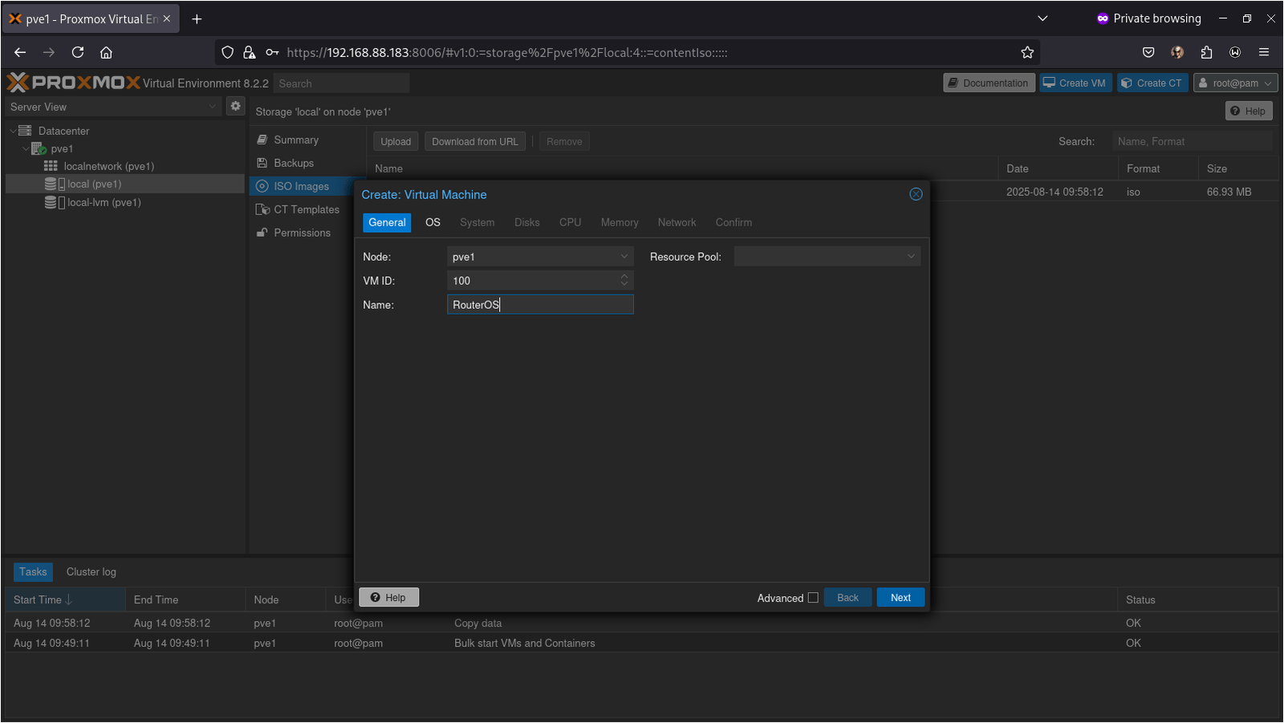Click the site security lock icon
The image size is (1284, 723).
[x=250, y=52]
